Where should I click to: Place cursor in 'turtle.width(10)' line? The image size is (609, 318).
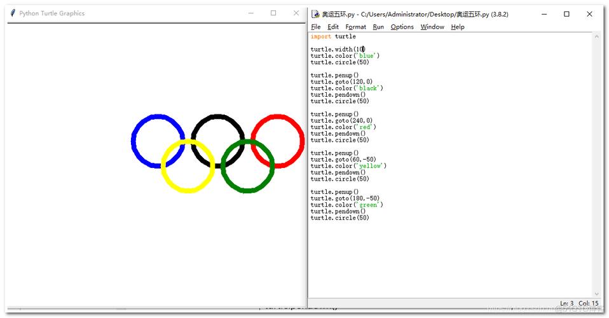click(x=338, y=50)
